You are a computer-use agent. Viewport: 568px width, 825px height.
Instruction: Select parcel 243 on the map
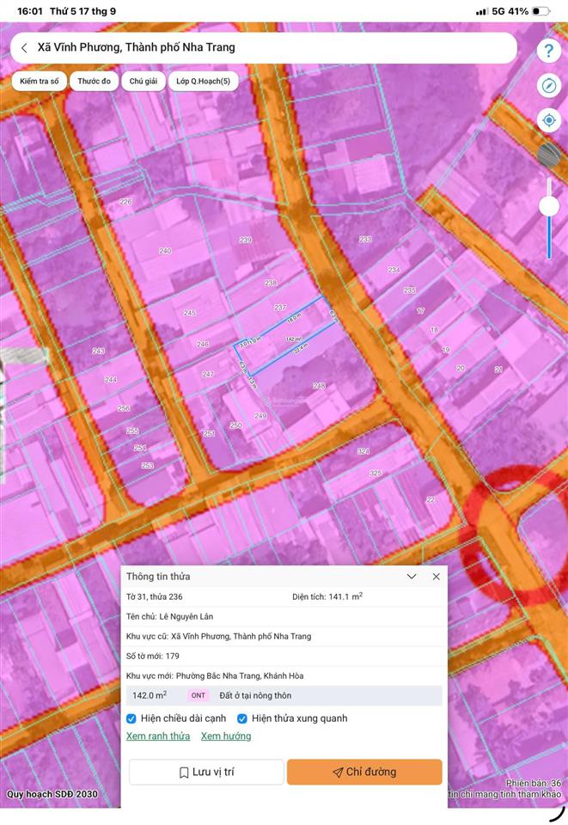pos(98,351)
